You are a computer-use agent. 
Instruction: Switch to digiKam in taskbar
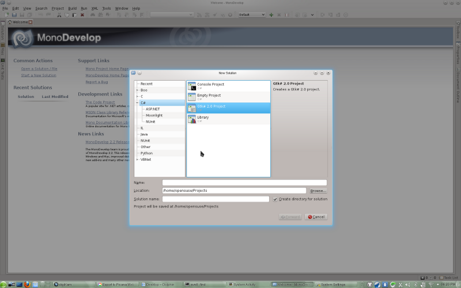point(74,285)
